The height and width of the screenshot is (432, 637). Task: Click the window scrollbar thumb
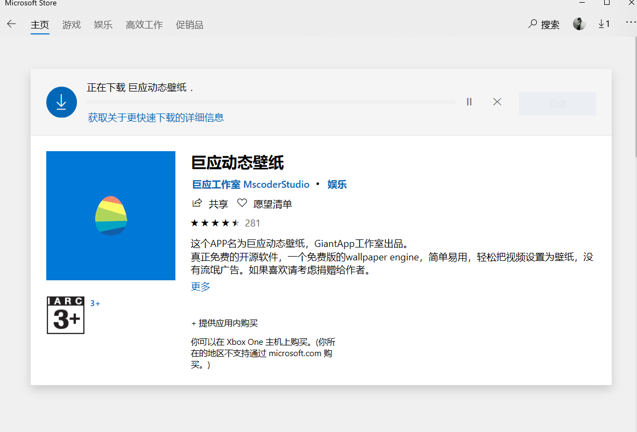click(636, 96)
